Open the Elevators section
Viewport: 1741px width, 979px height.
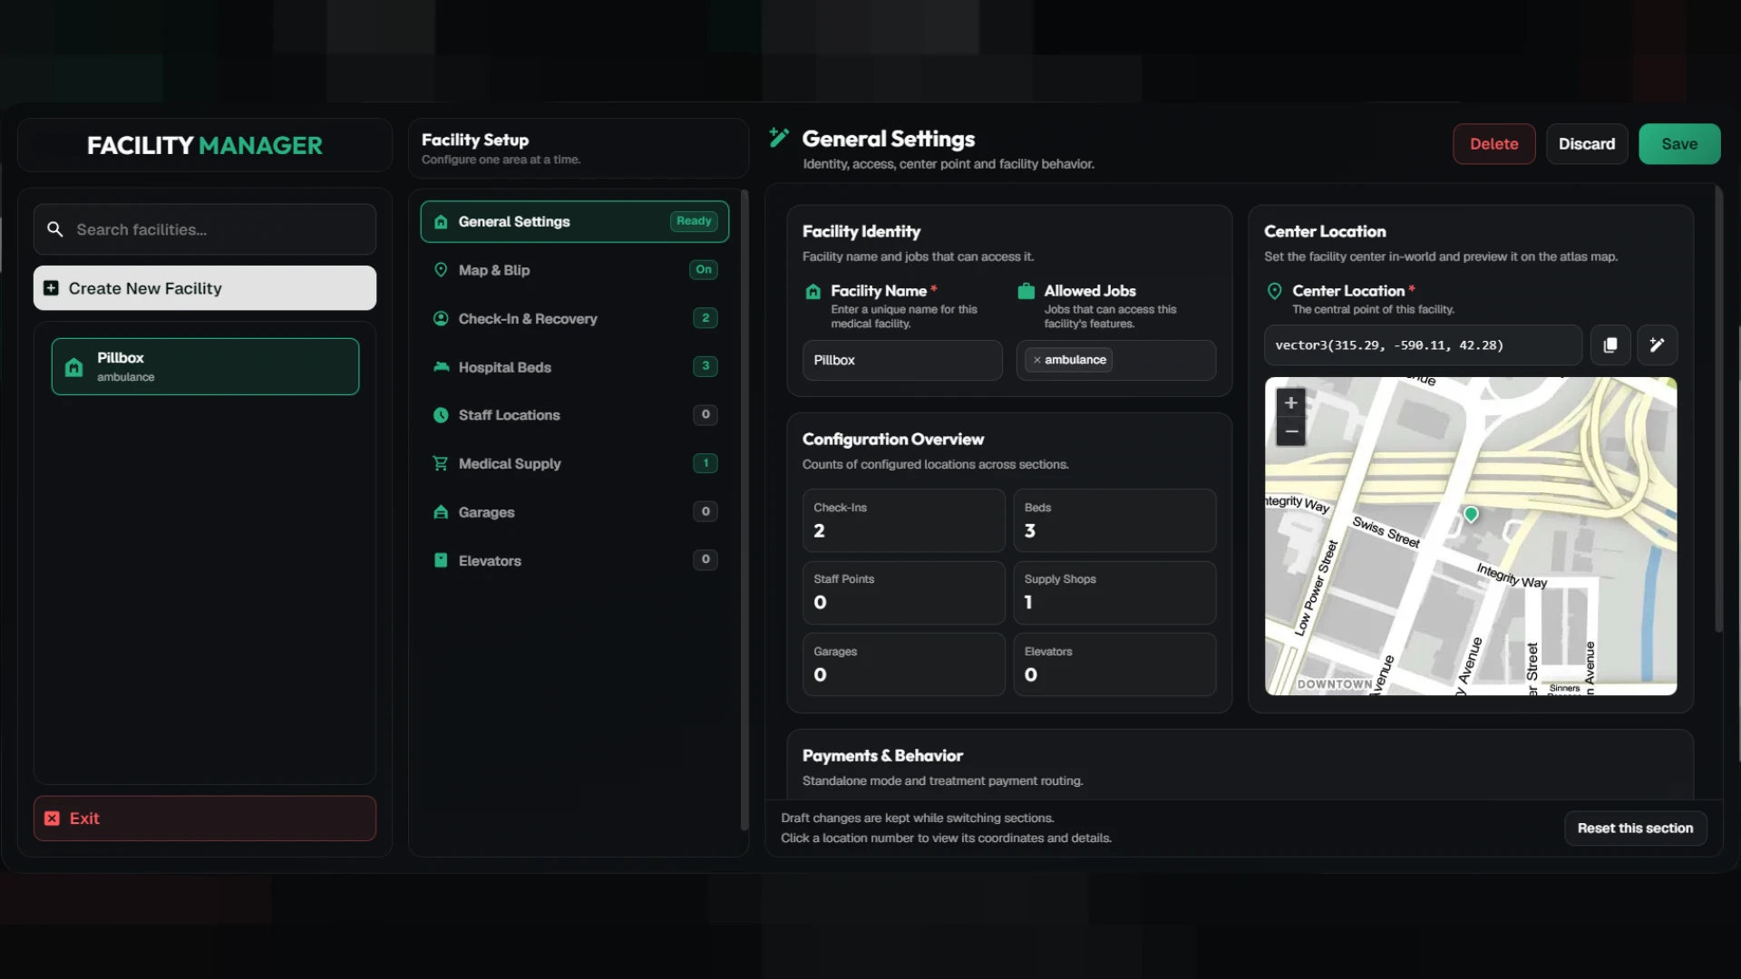coord(575,560)
